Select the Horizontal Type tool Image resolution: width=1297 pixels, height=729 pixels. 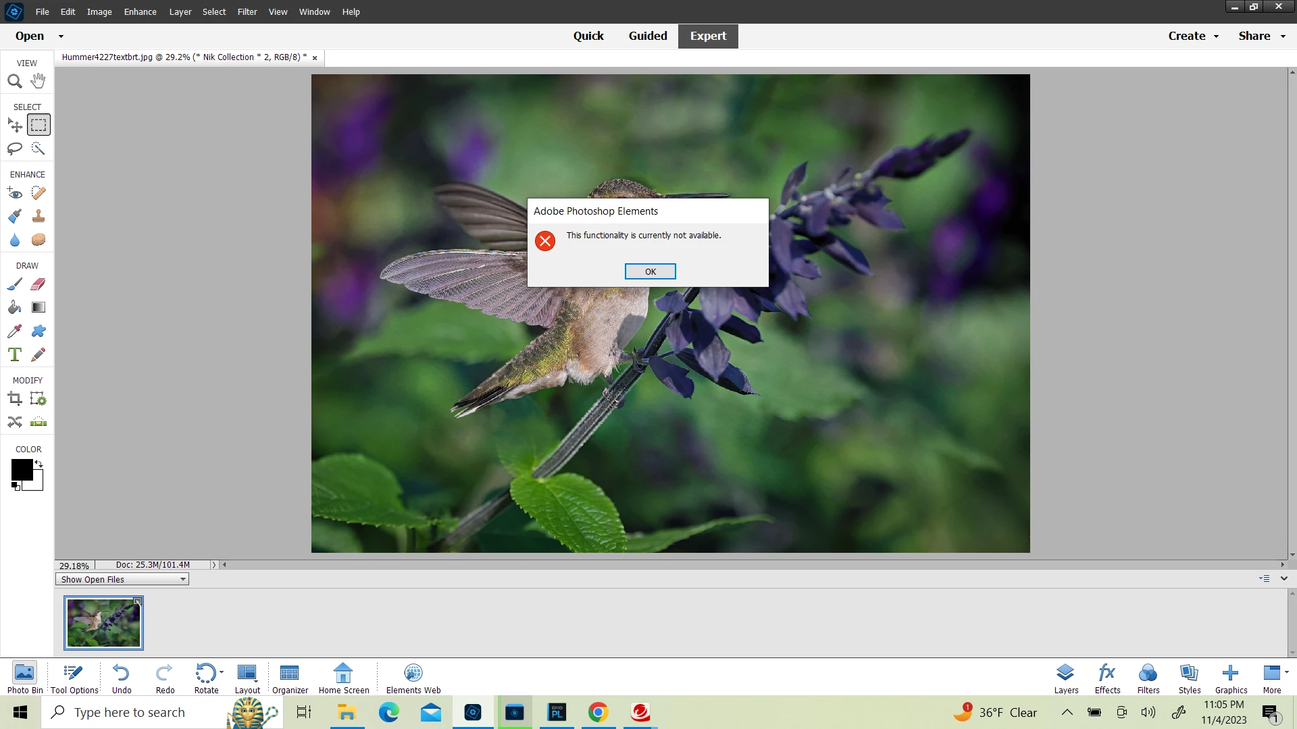(x=15, y=355)
